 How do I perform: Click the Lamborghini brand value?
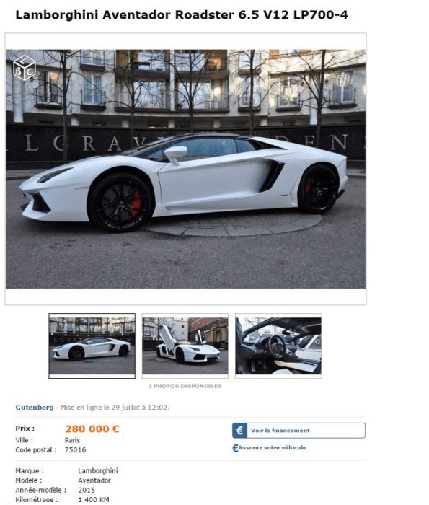tap(98, 471)
